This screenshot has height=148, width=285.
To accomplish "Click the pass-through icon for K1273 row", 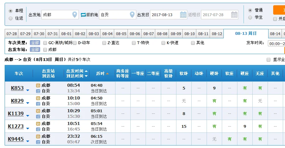I will click(38, 129).
